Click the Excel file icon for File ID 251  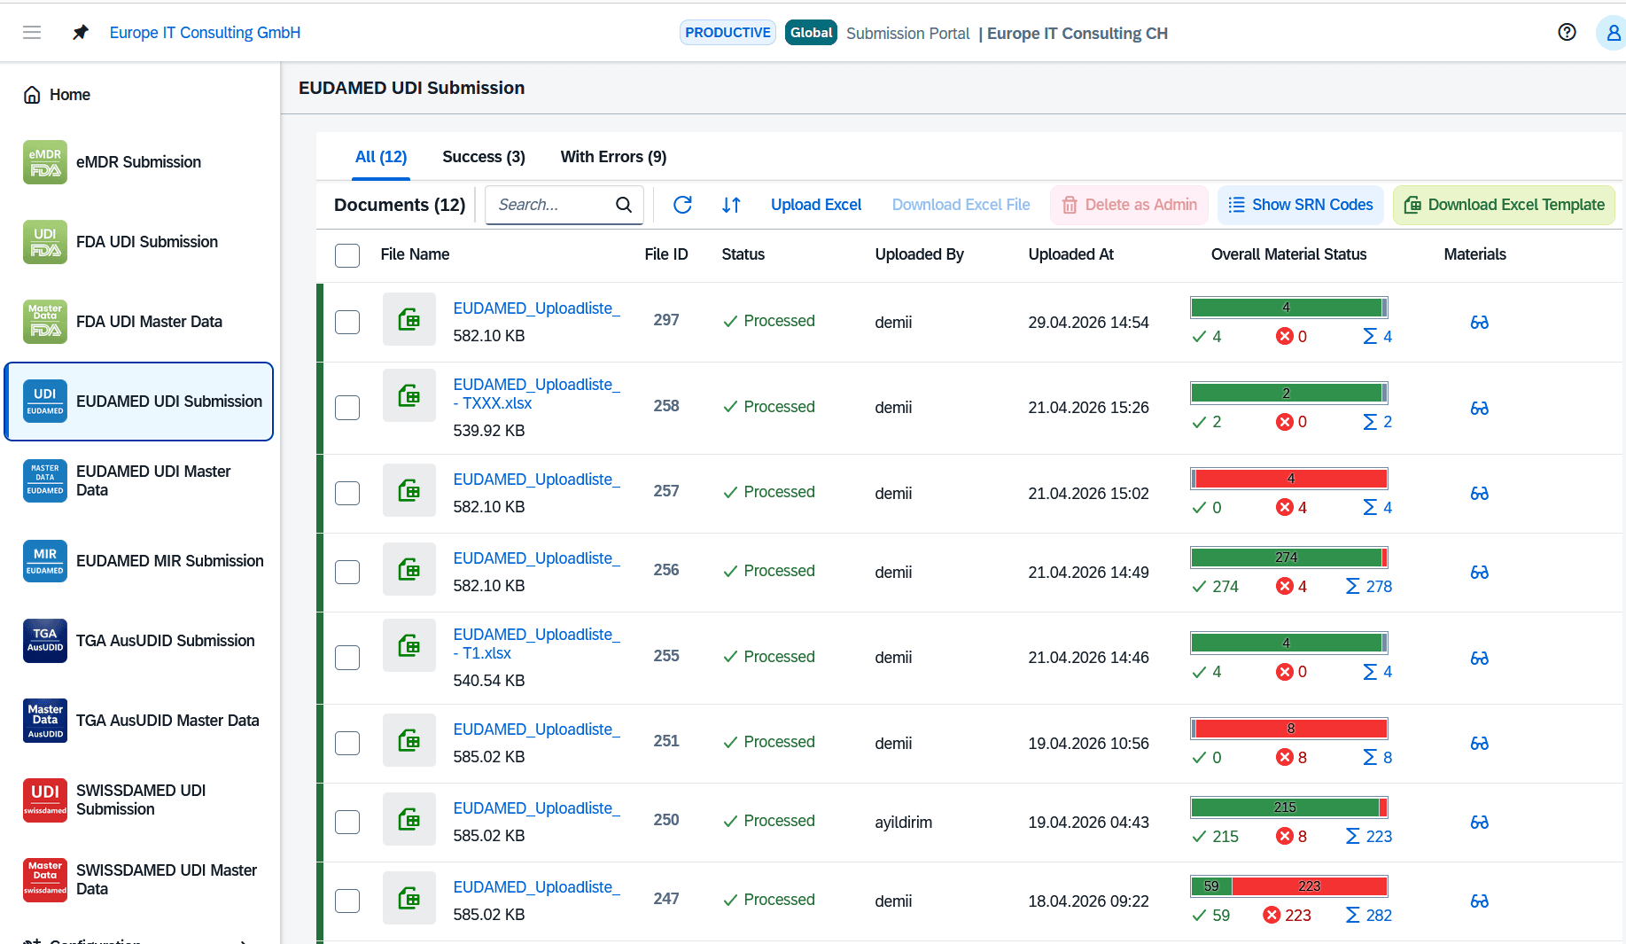tap(409, 740)
